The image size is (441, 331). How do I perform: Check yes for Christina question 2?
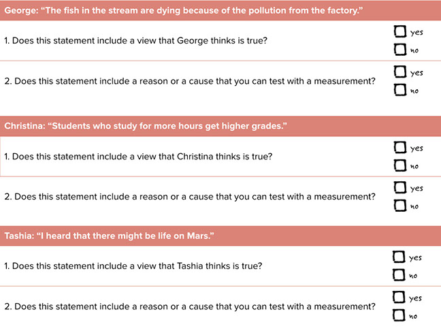(x=400, y=187)
